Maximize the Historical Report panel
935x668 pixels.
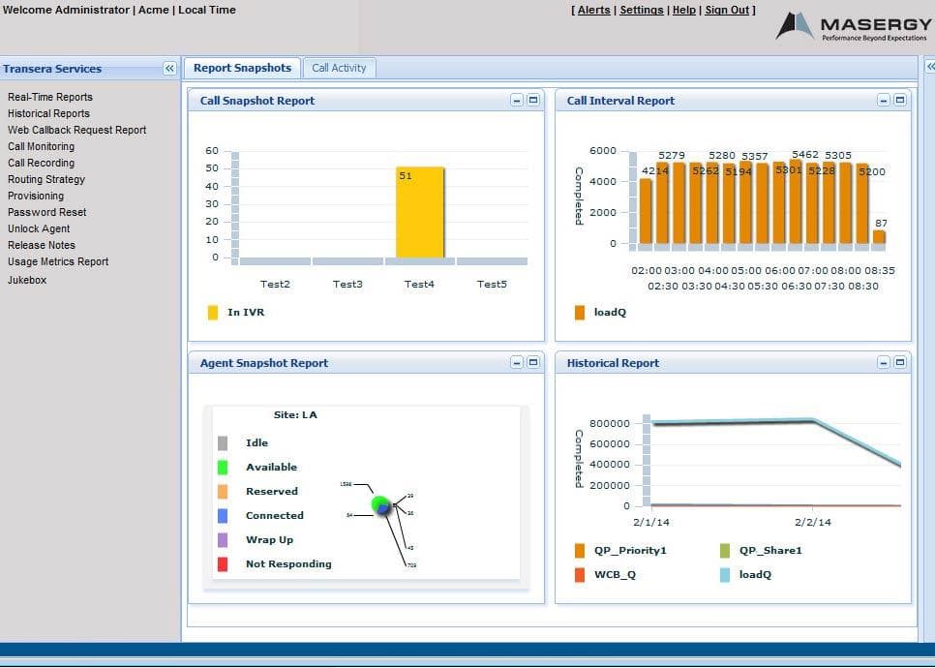(899, 360)
